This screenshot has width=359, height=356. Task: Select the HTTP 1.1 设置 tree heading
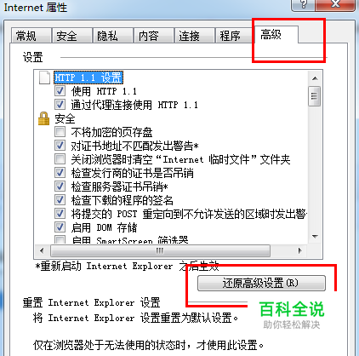click(88, 78)
